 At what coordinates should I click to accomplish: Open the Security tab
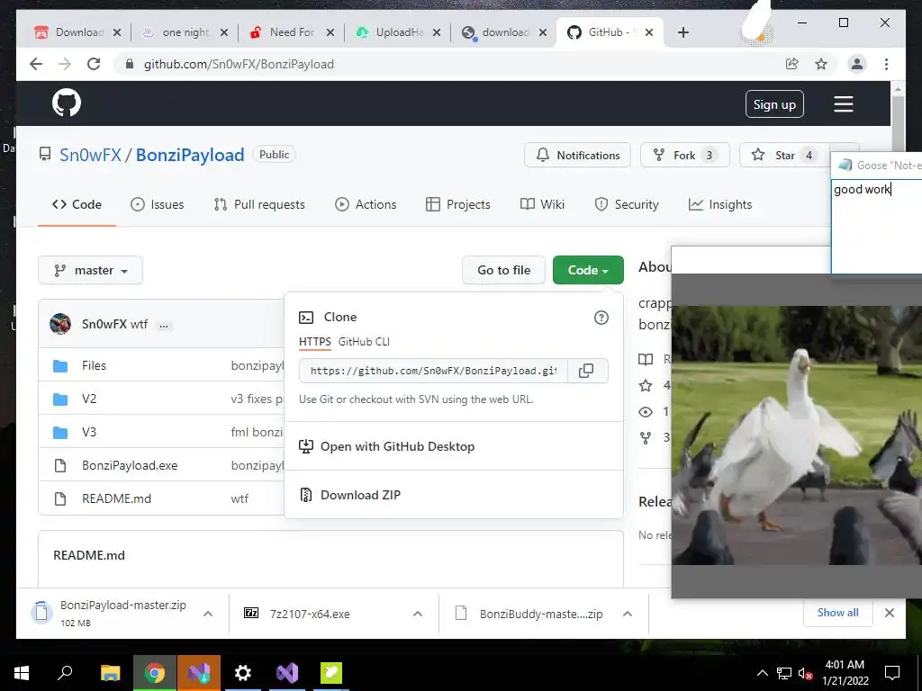click(x=627, y=204)
